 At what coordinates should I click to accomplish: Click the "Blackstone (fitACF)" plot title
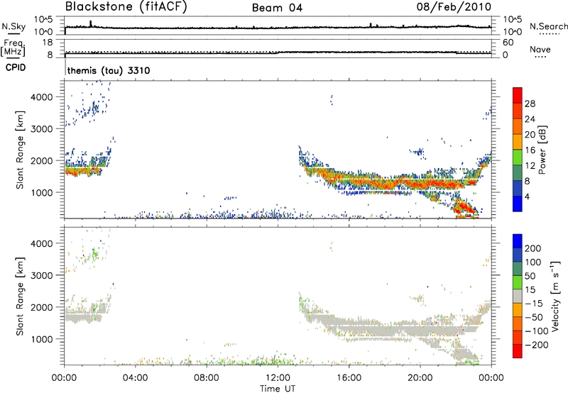coord(126,6)
